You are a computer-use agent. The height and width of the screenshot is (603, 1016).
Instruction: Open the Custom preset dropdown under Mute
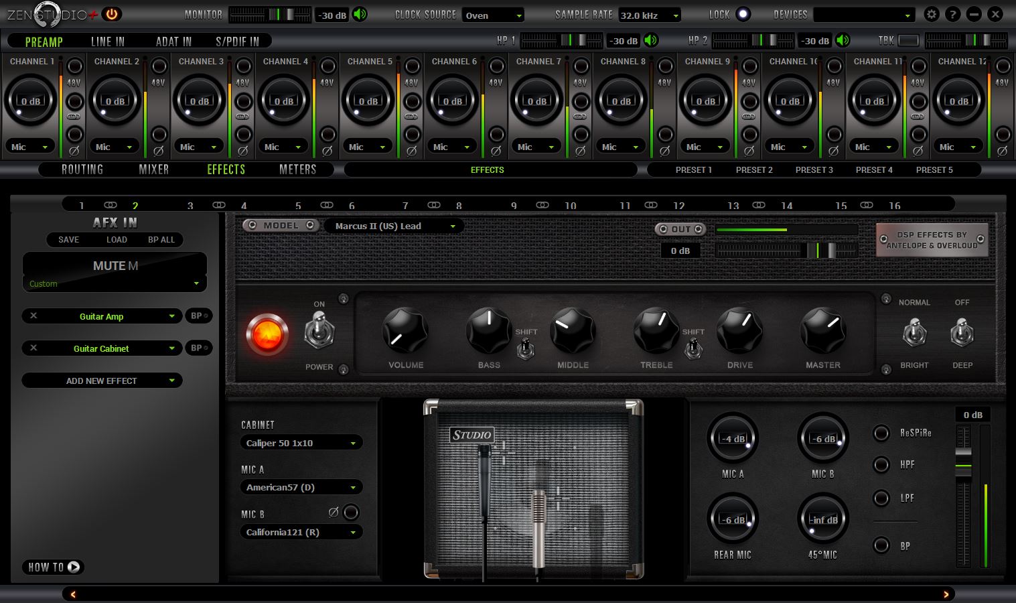point(115,283)
